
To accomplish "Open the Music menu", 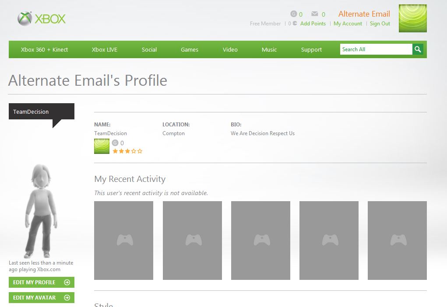I will click(x=269, y=49).
